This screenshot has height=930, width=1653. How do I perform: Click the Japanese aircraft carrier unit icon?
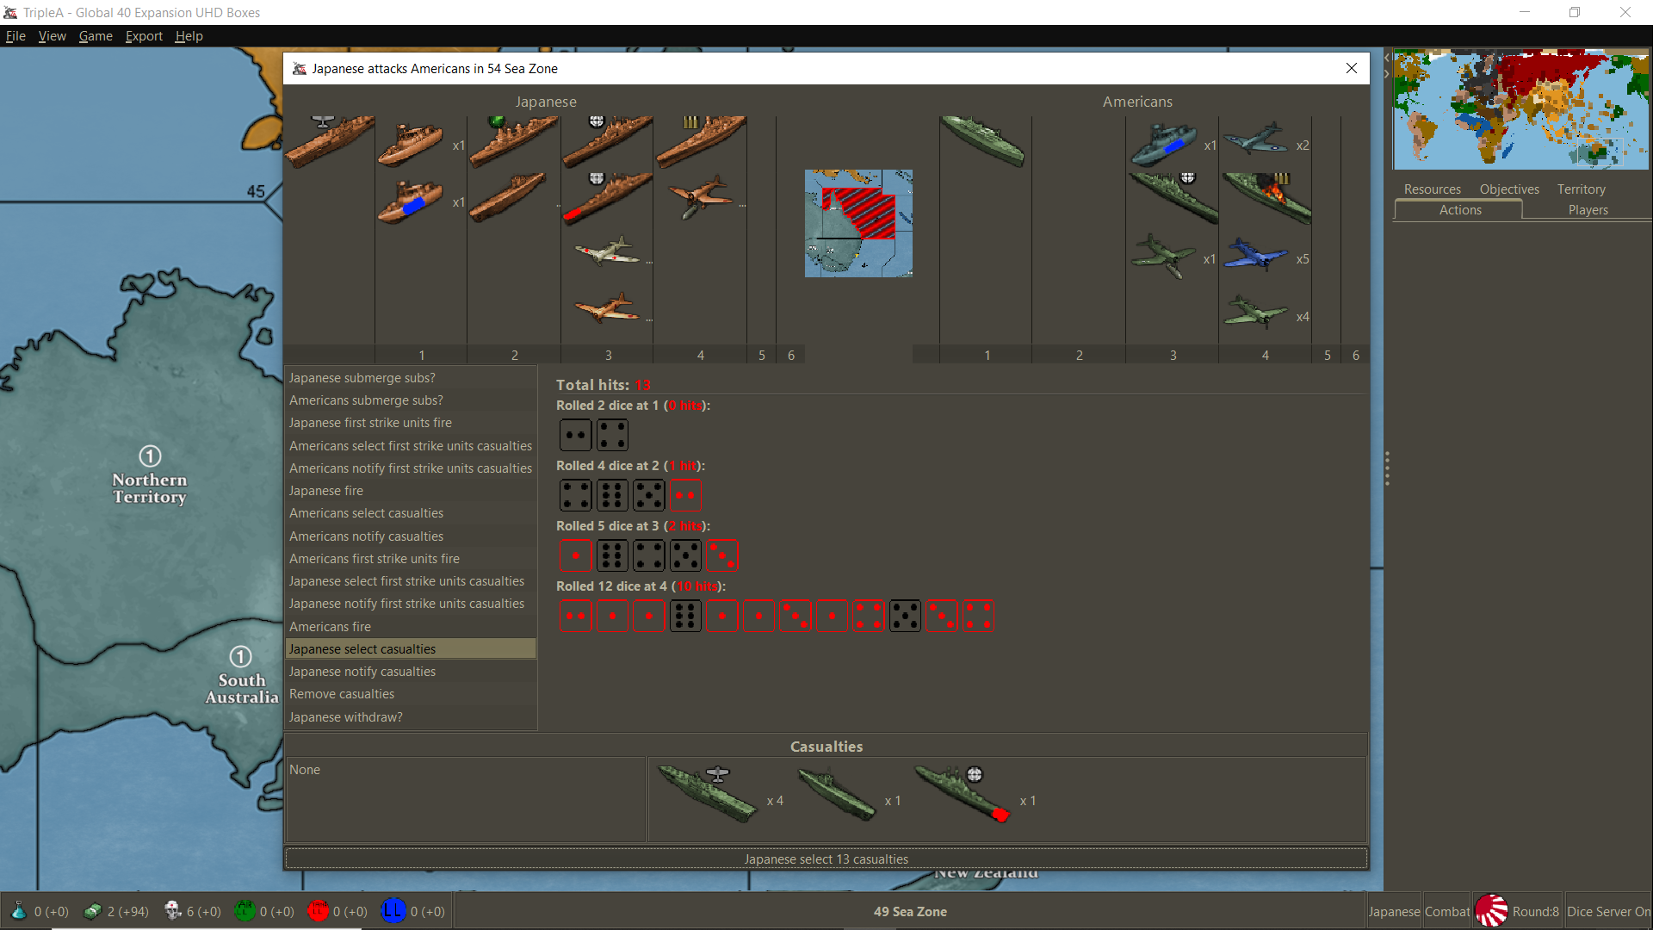pos(329,141)
